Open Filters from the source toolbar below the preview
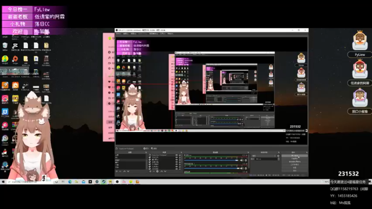Viewport: 372px width, 209px height. pyautogui.click(x=154, y=149)
